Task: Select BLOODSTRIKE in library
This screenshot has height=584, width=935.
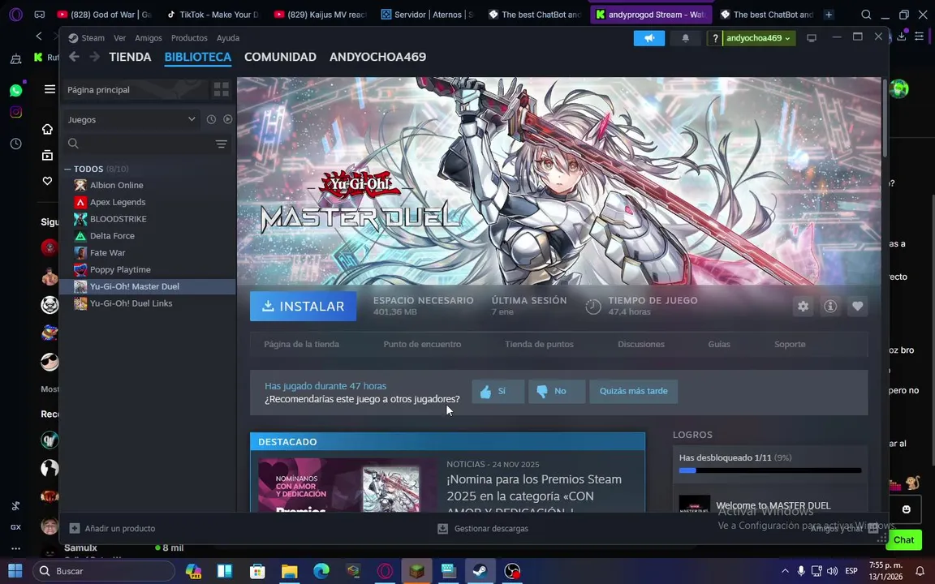Action: click(118, 219)
